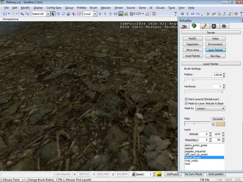Expand the editors toolbar options arrow
The width and height of the screenshot is (243, 182).
202,15
